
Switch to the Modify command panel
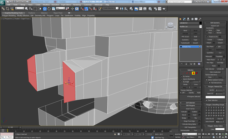click(184, 19)
